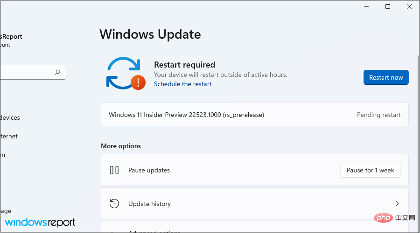Click the Pending restart status text
Screen dimensions: 420x233
click(379, 115)
